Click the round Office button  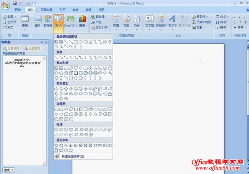pyautogui.click(x=5, y=5)
